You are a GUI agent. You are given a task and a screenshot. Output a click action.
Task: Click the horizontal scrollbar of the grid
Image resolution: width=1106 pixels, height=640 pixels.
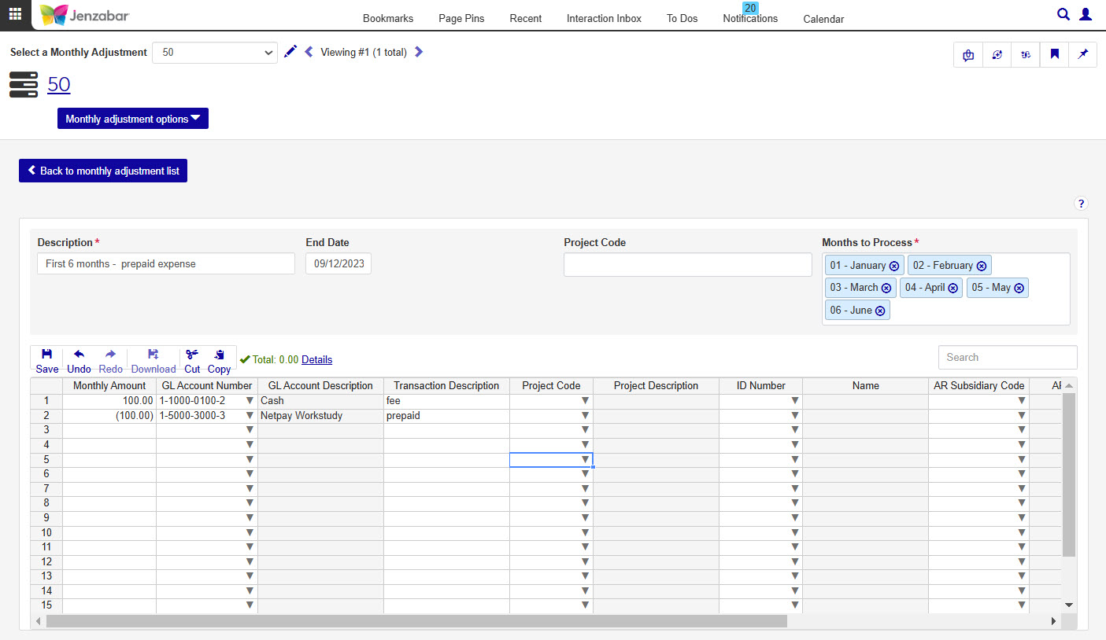click(416, 621)
